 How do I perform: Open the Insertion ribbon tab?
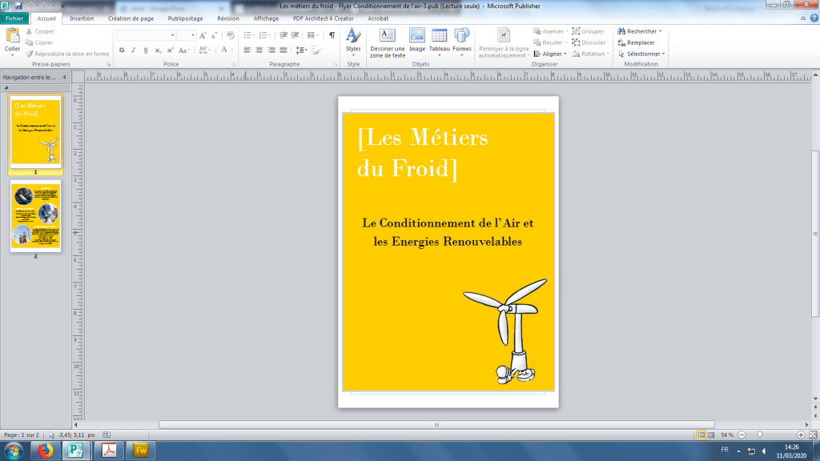coord(81,18)
